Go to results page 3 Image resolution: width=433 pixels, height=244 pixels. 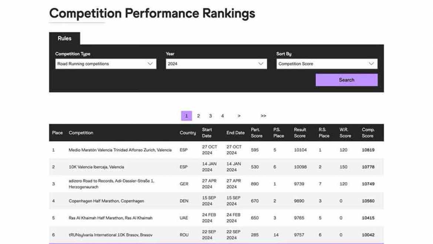[x=210, y=116]
